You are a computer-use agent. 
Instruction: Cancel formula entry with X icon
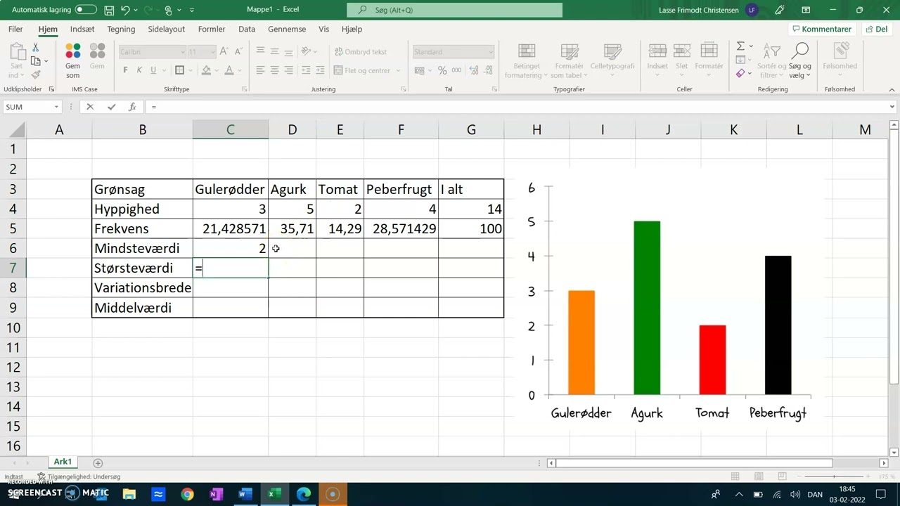[89, 107]
